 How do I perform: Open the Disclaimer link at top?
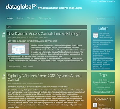94,1
